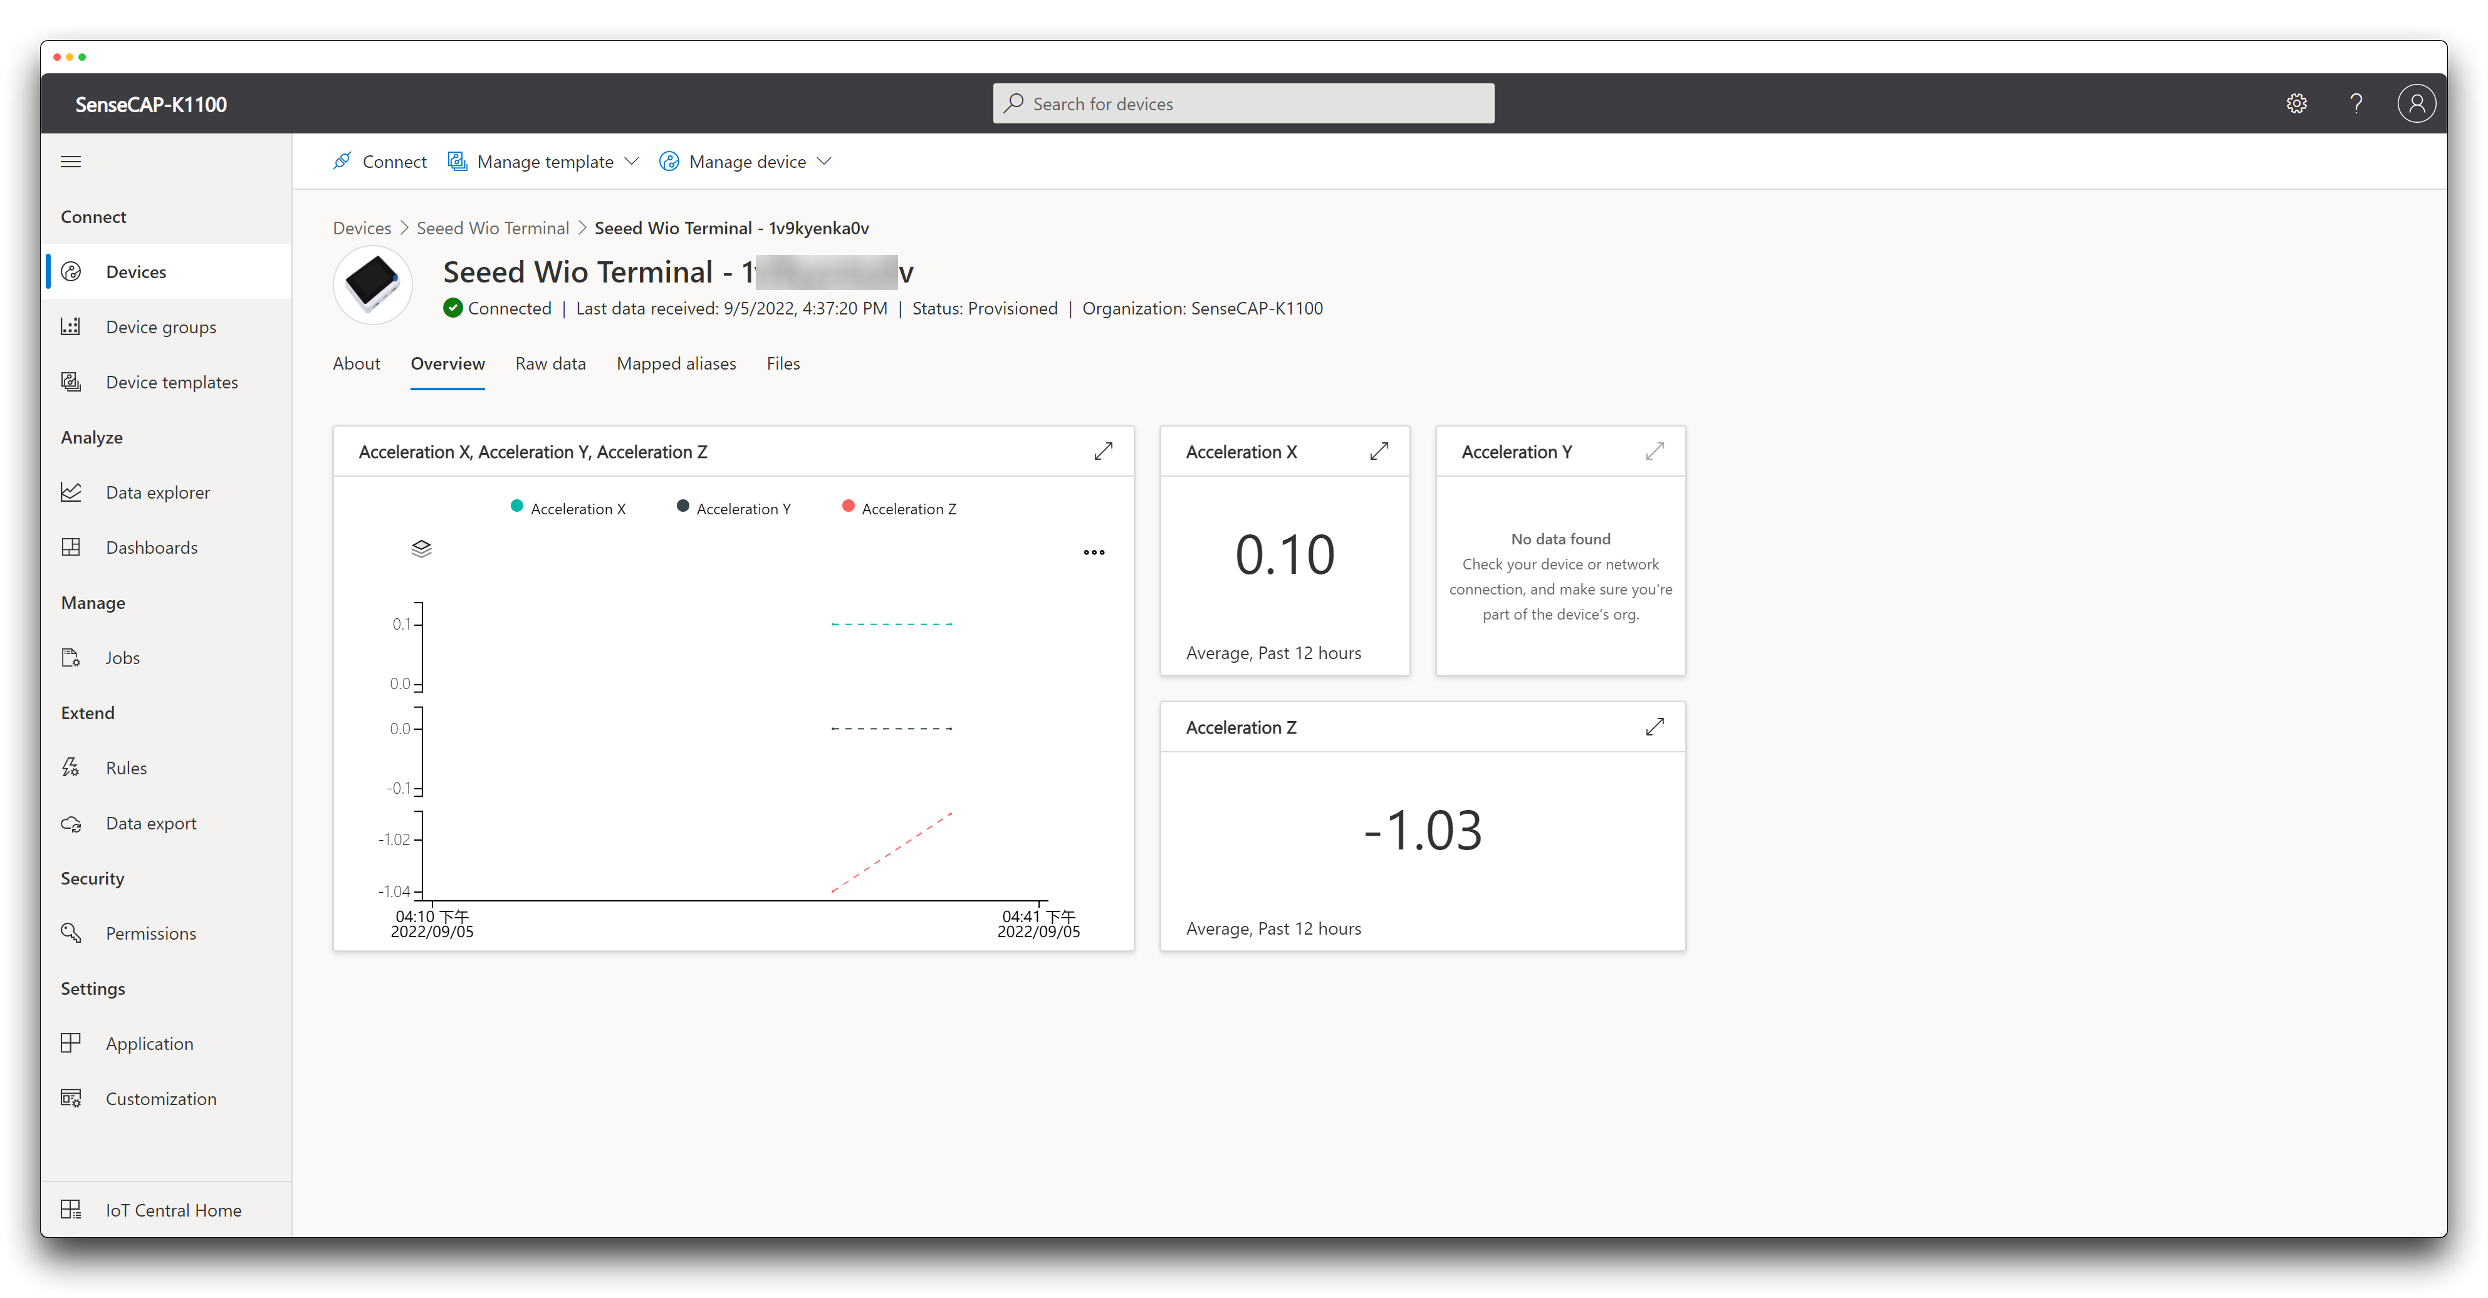Click the Data explorer chart icon
This screenshot has width=2488, height=1298.
pyautogui.click(x=71, y=492)
